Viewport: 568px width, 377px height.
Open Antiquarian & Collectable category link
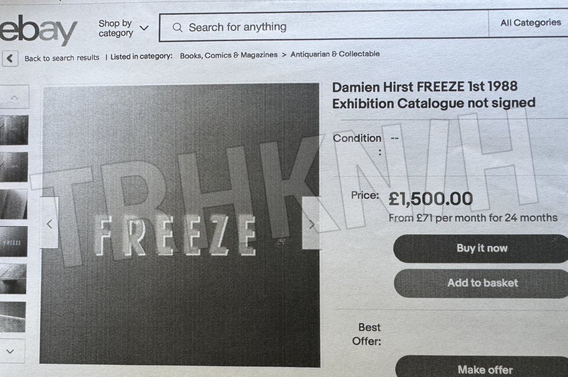pyautogui.click(x=335, y=54)
